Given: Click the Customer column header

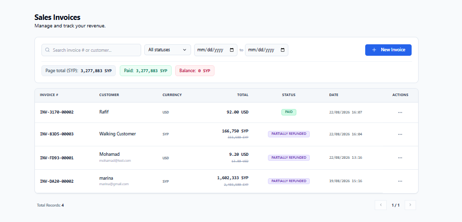Looking at the screenshot, I should 109,95.
